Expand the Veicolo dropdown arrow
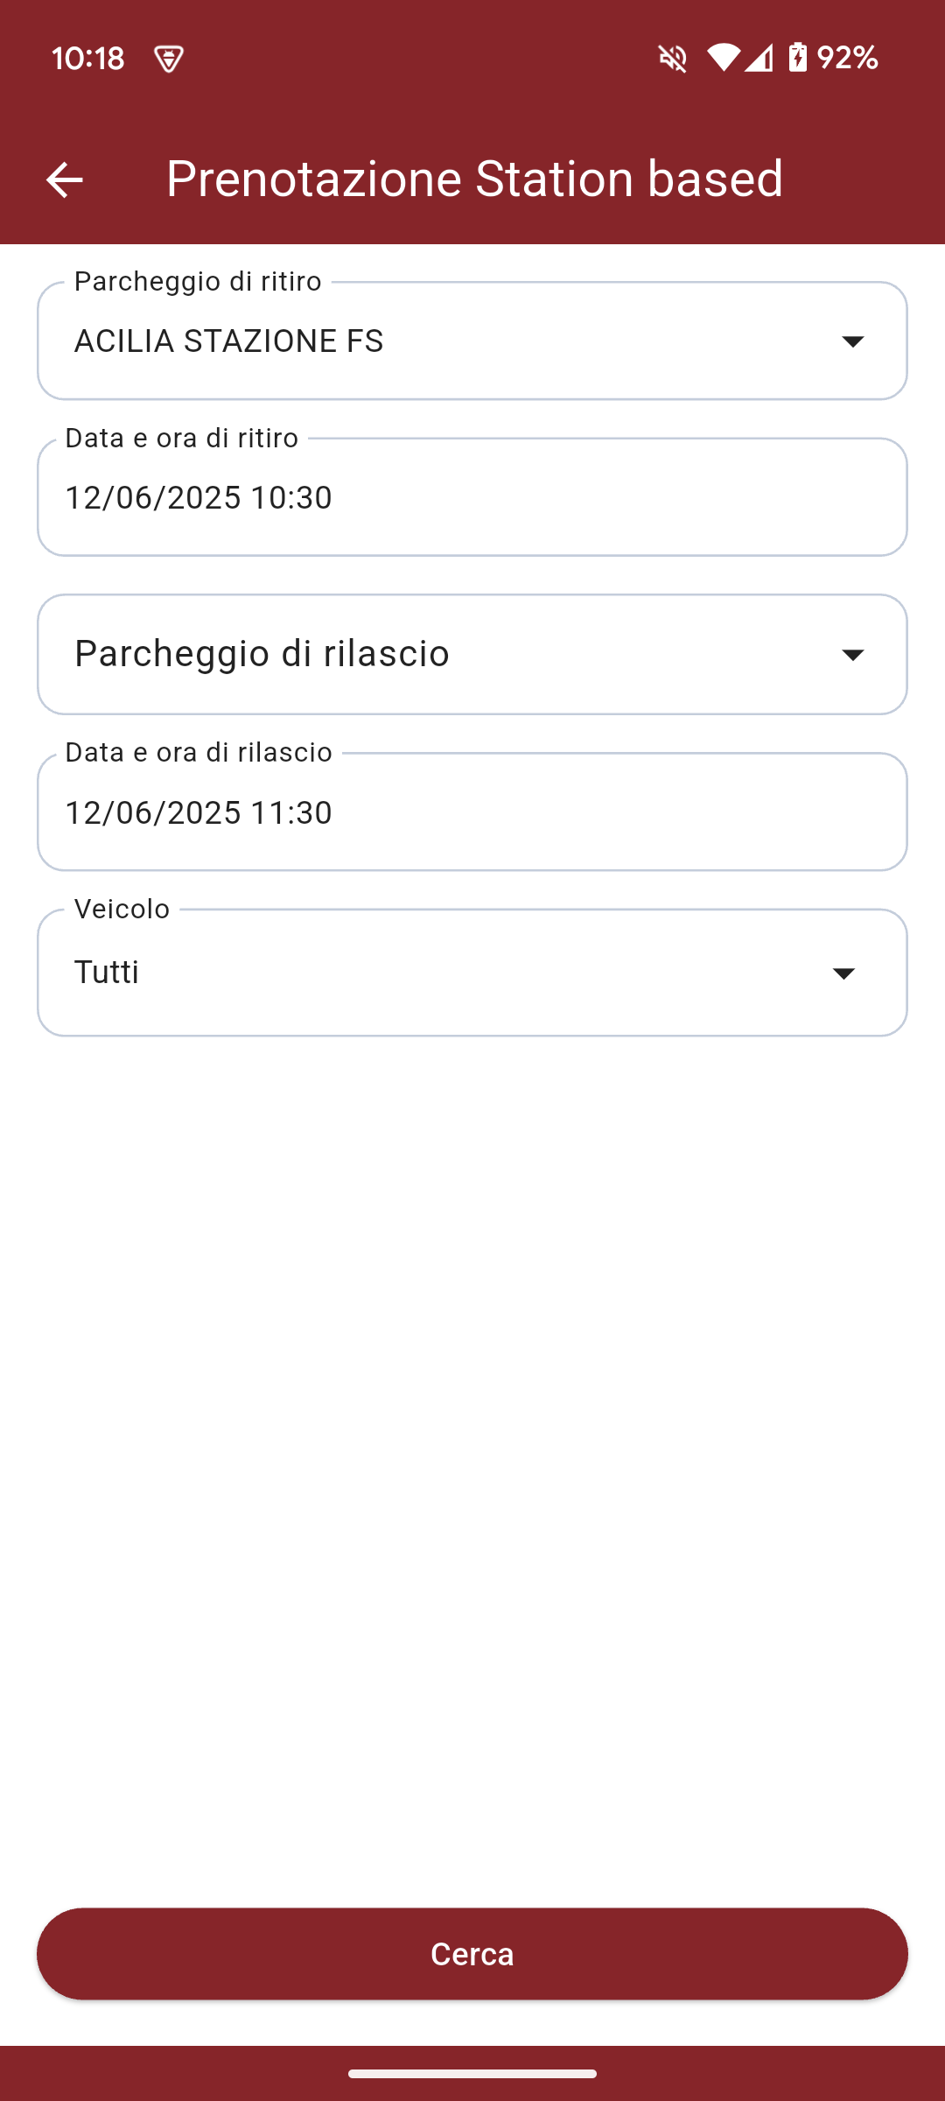 843,973
